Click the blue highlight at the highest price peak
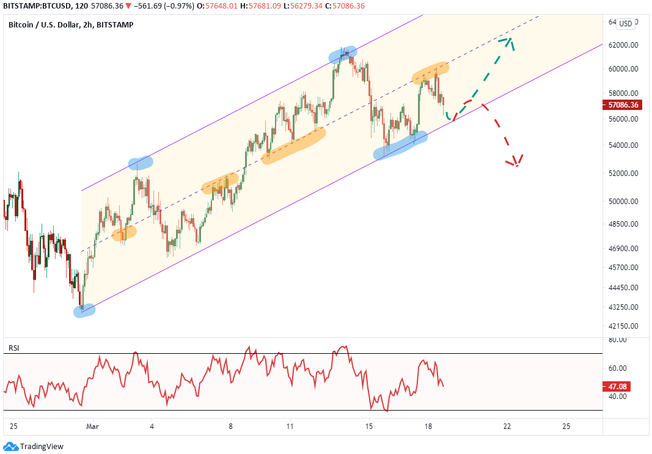652x454 pixels. point(343,55)
